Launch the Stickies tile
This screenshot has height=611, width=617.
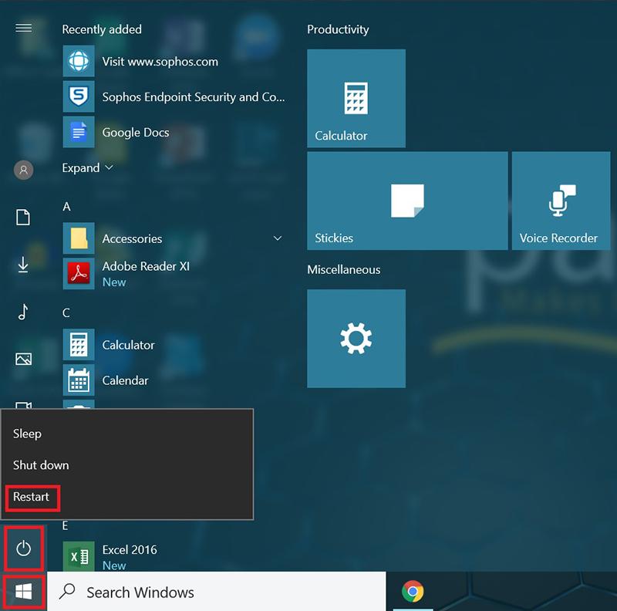[406, 201]
